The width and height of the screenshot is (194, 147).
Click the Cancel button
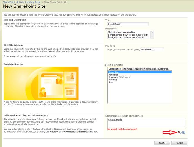pos(179,143)
